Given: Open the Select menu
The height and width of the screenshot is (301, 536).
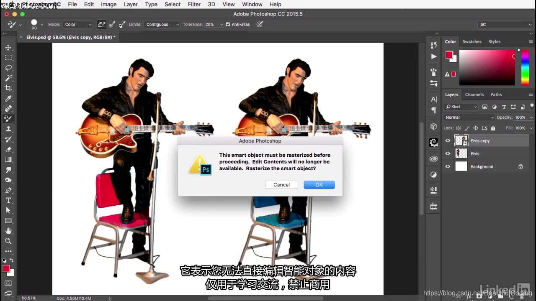Looking at the screenshot, I should [173, 4].
